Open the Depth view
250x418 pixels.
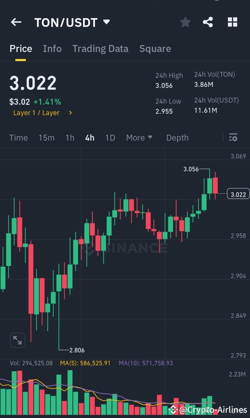[x=177, y=137]
